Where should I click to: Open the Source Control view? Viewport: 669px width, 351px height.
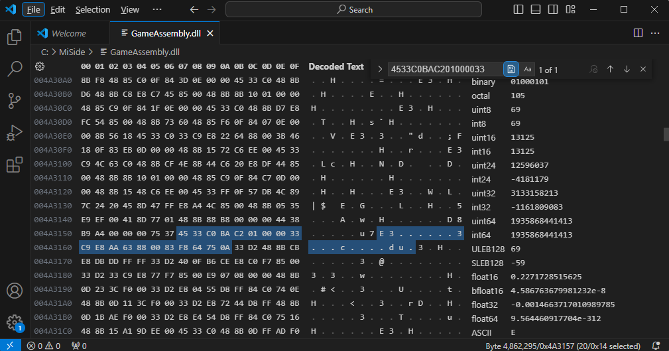click(x=15, y=101)
